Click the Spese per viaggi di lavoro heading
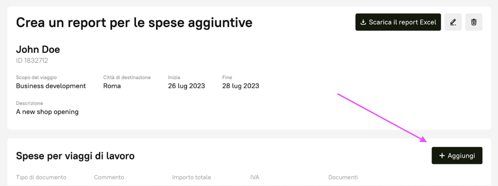498x186 pixels. pos(75,156)
